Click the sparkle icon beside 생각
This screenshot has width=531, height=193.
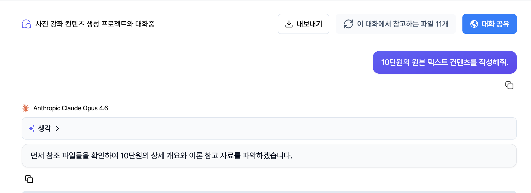[32, 128]
